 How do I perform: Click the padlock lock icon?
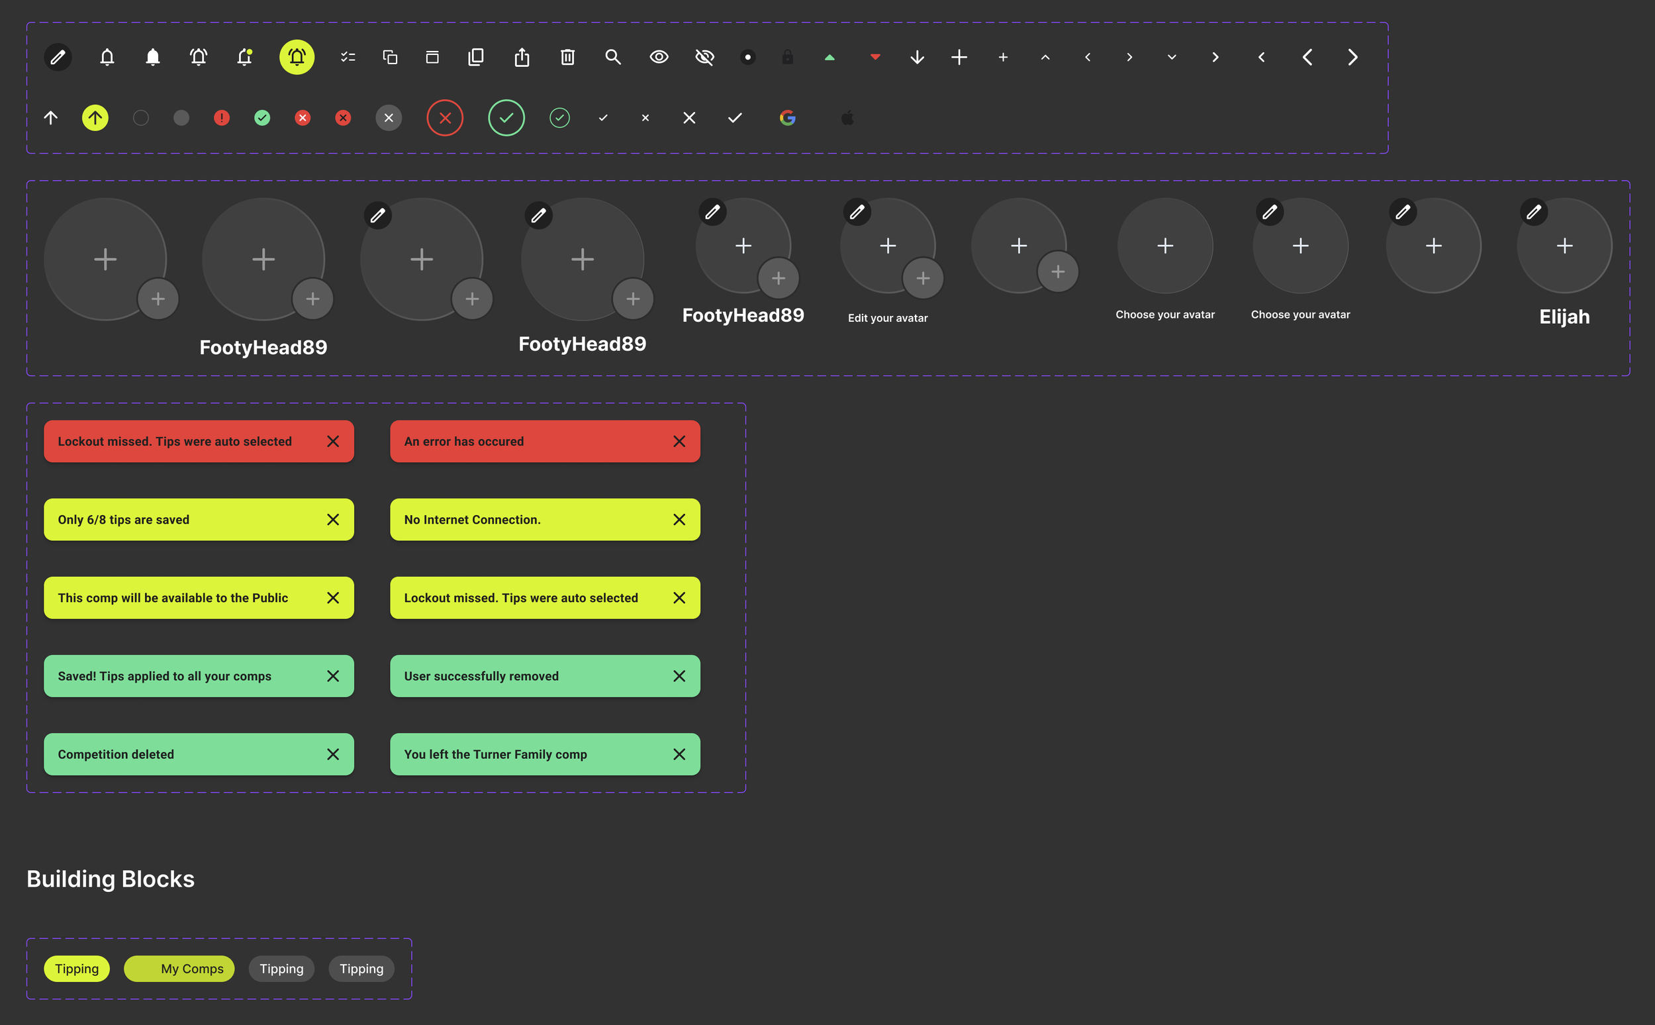[x=787, y=57]
